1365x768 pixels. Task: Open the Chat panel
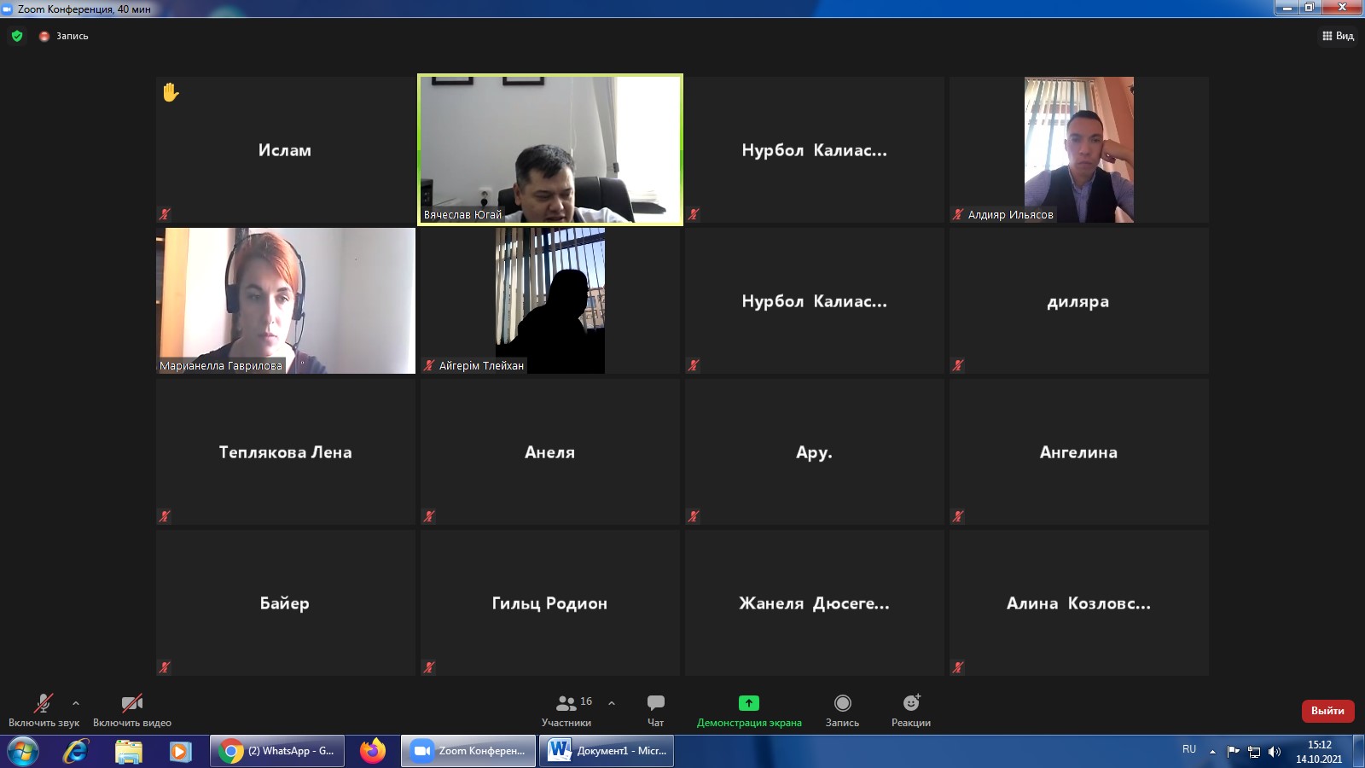[655, 710]
